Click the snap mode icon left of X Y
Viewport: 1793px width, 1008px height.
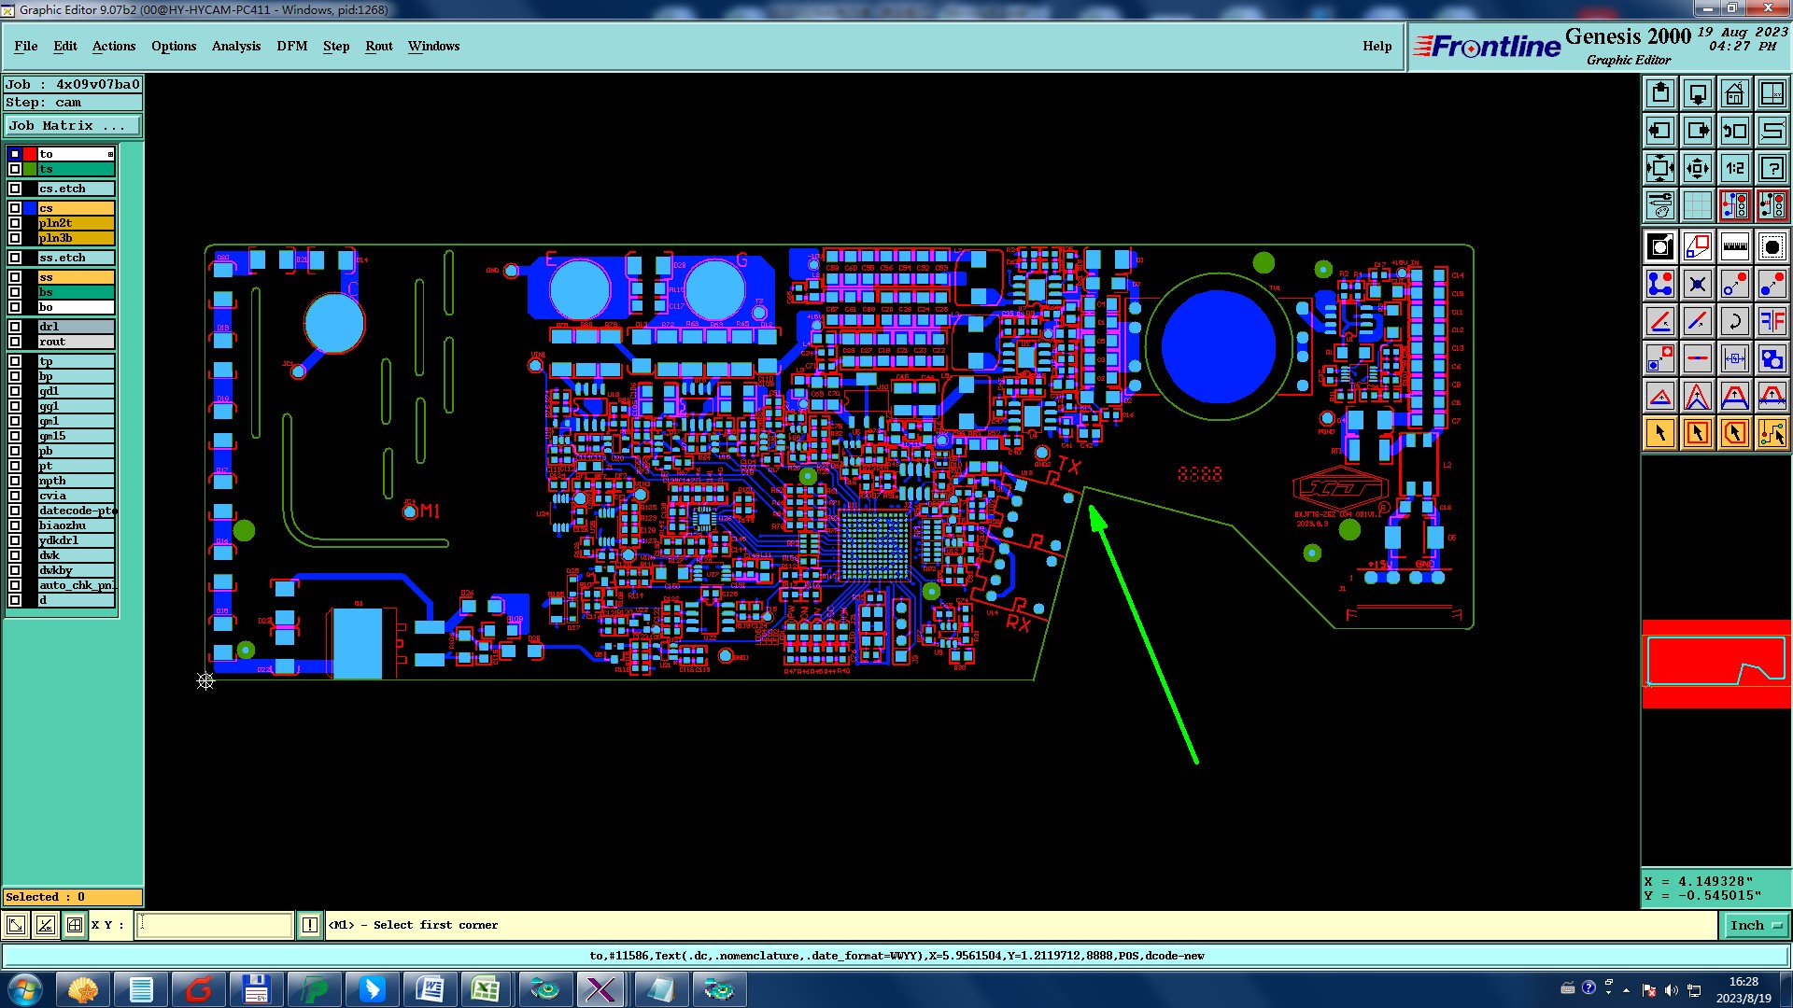pos(75,925)
